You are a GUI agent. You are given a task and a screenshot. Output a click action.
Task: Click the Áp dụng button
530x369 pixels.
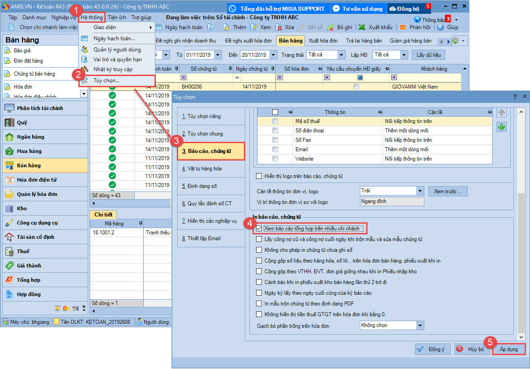pos(509,349)
